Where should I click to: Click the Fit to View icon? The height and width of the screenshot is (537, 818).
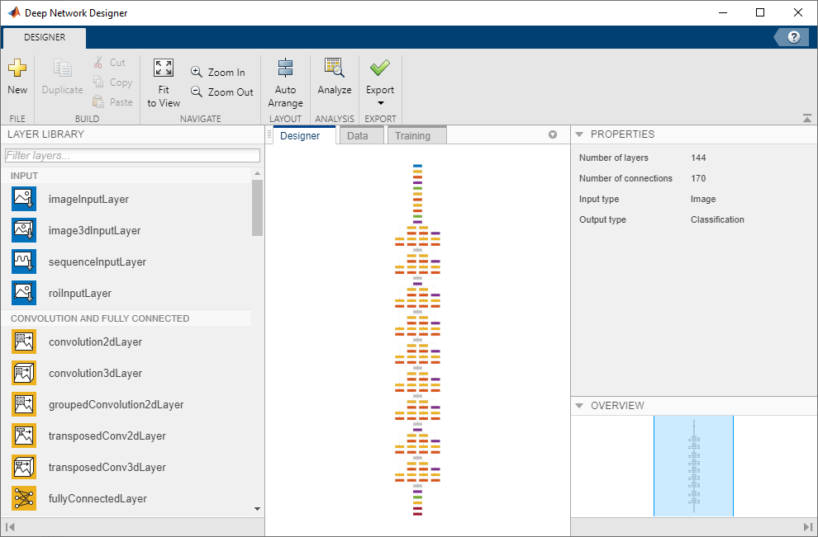click(x=164, y=68)
